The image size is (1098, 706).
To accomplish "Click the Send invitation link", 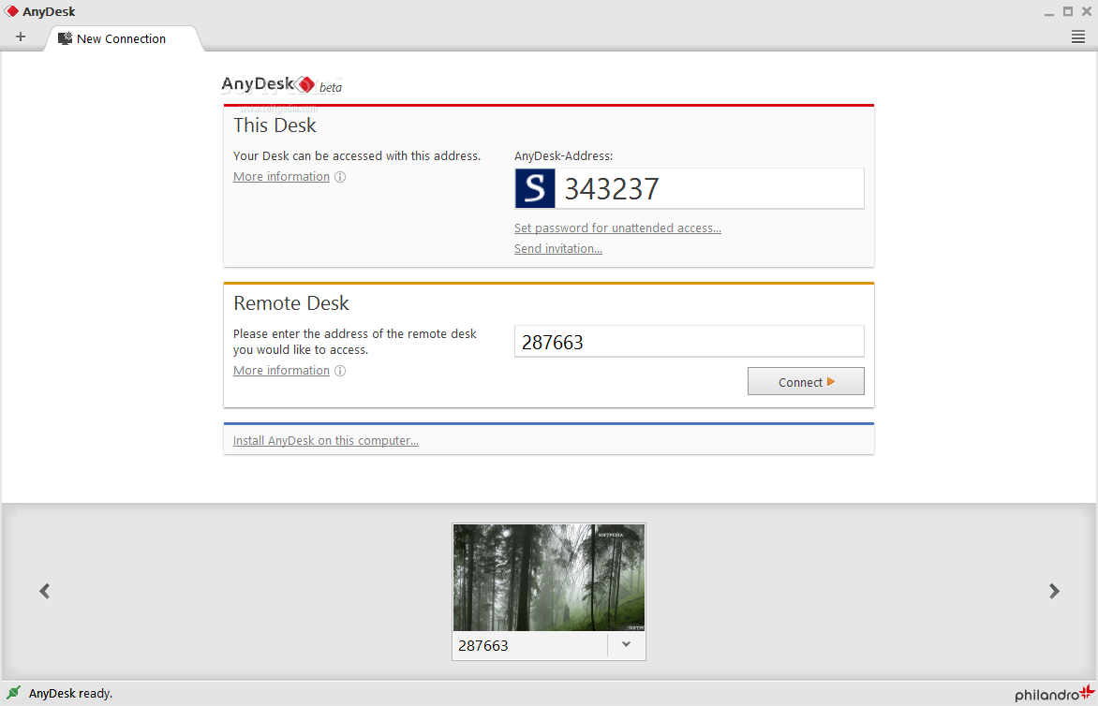I will 557,248.
